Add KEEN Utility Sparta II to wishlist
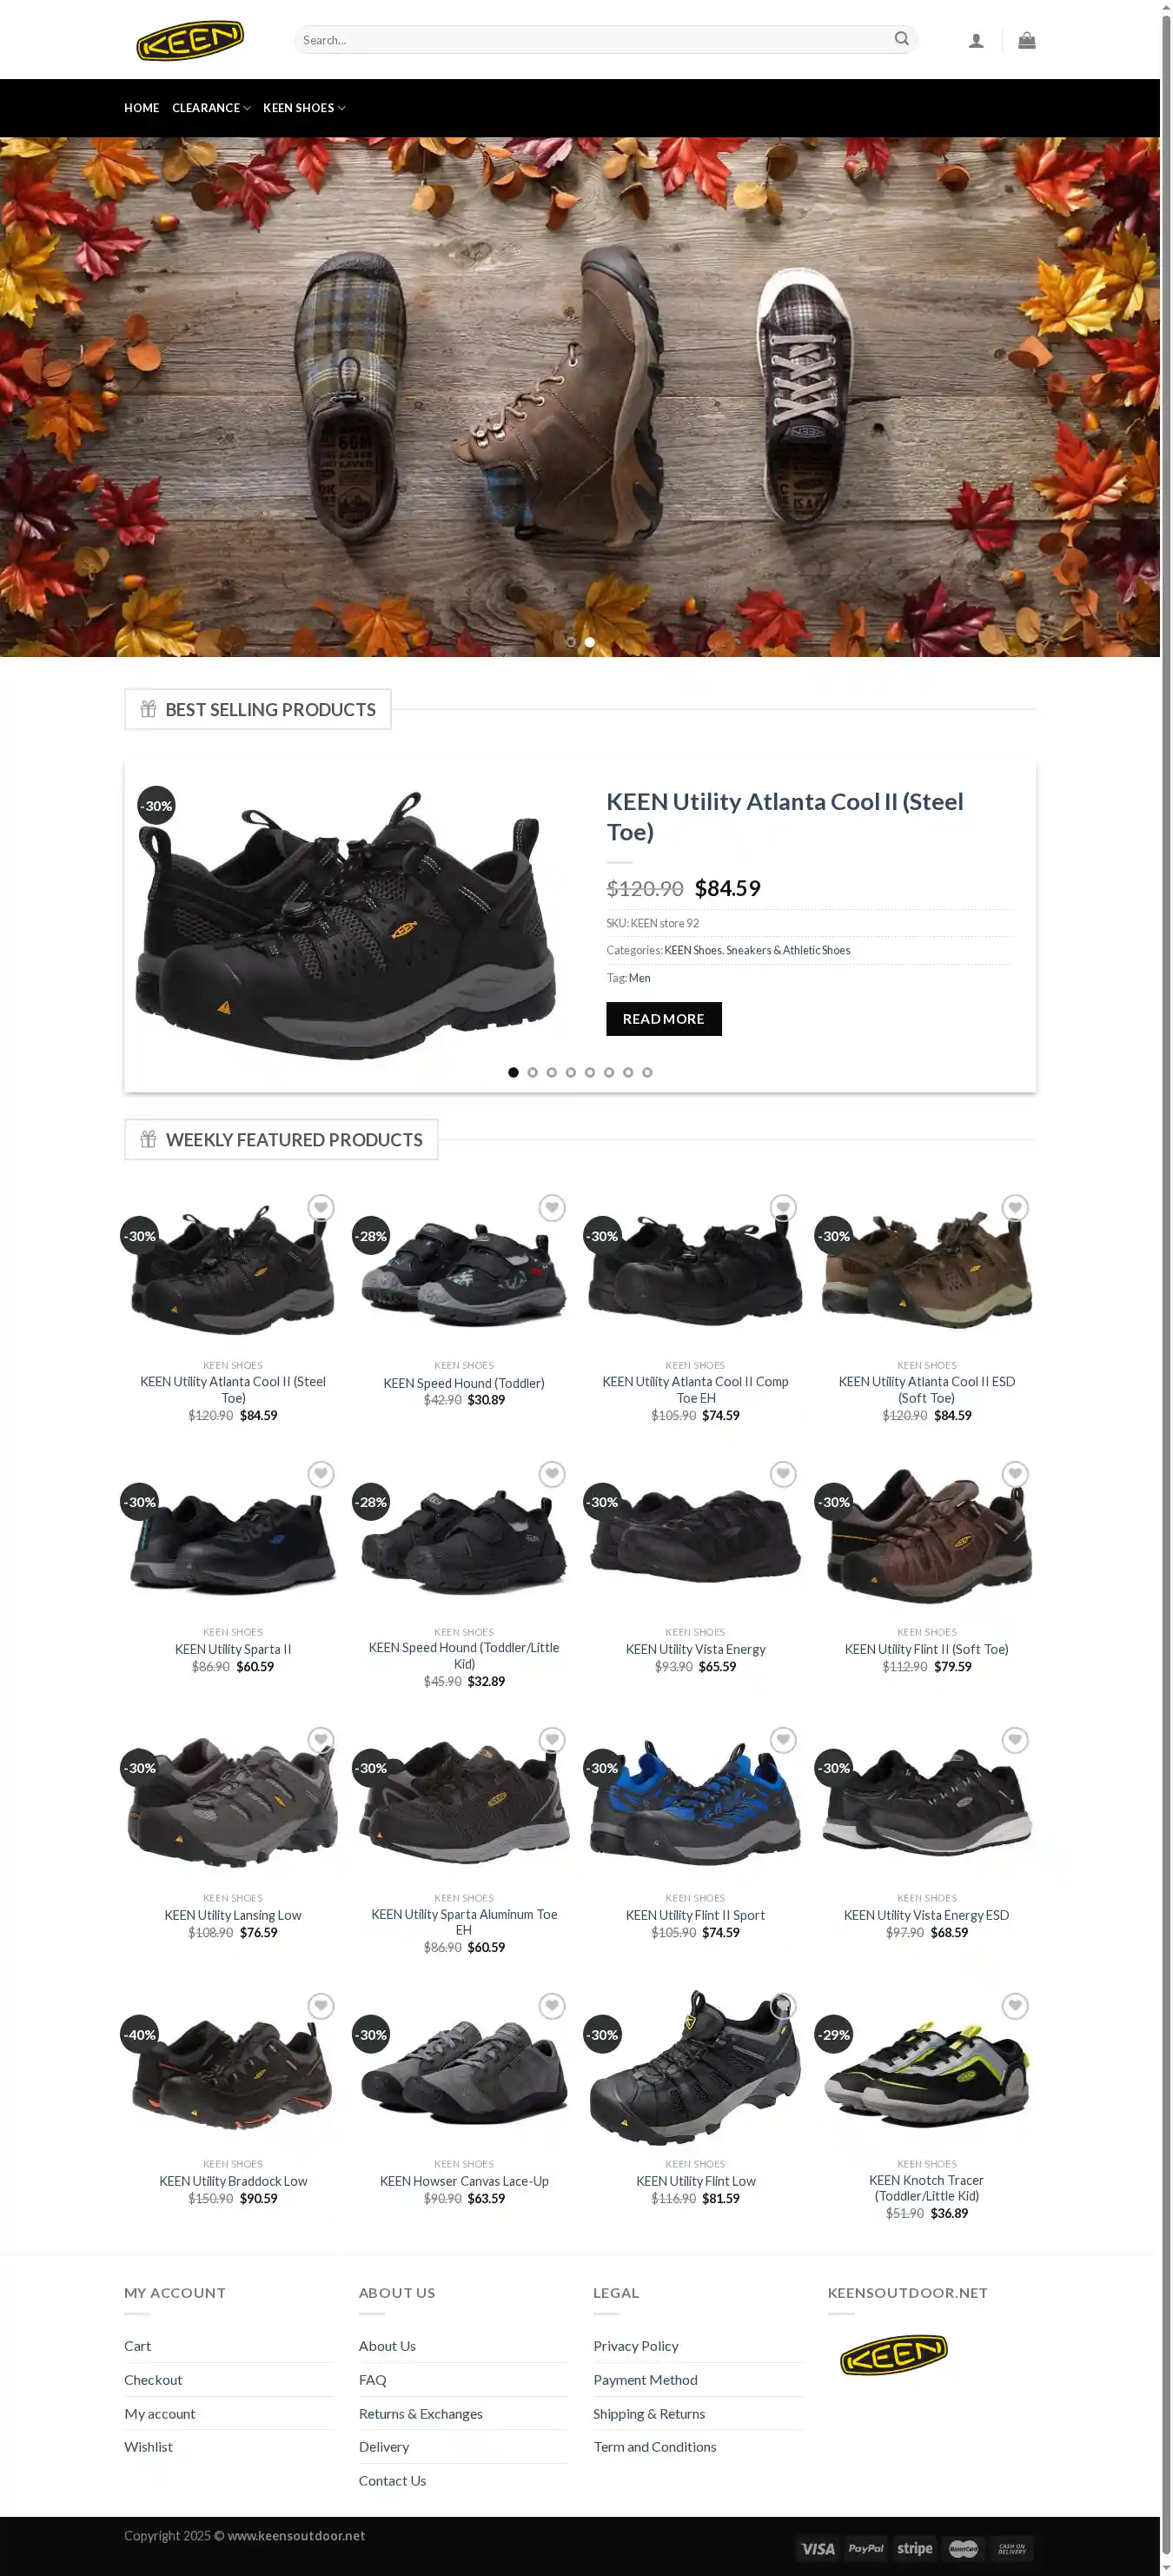1173x2576 pixels. 321,1474
